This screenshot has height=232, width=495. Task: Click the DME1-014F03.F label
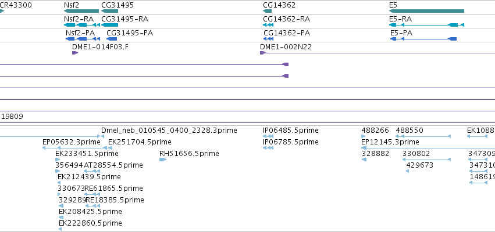(x=101, y=47)
